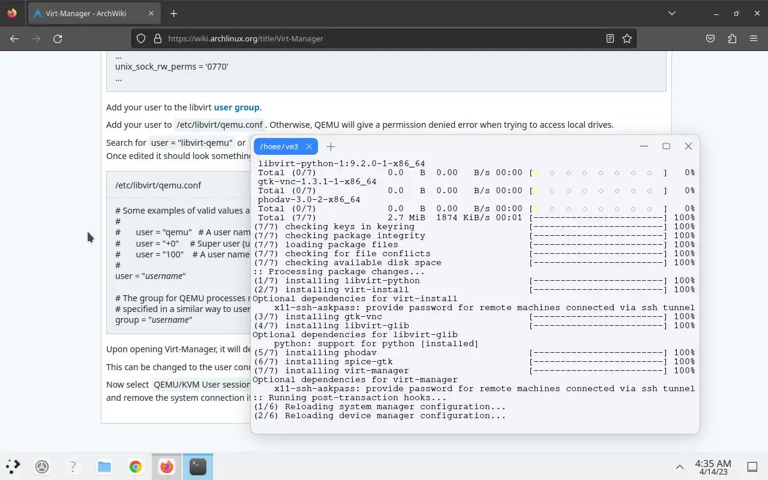Select the /home/vm3 terminal tab
The height and width of the screenshot is (480, 768).
click(x=286, y=146)
